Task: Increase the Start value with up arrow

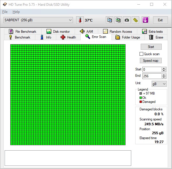Action: (x=164, y=68)
